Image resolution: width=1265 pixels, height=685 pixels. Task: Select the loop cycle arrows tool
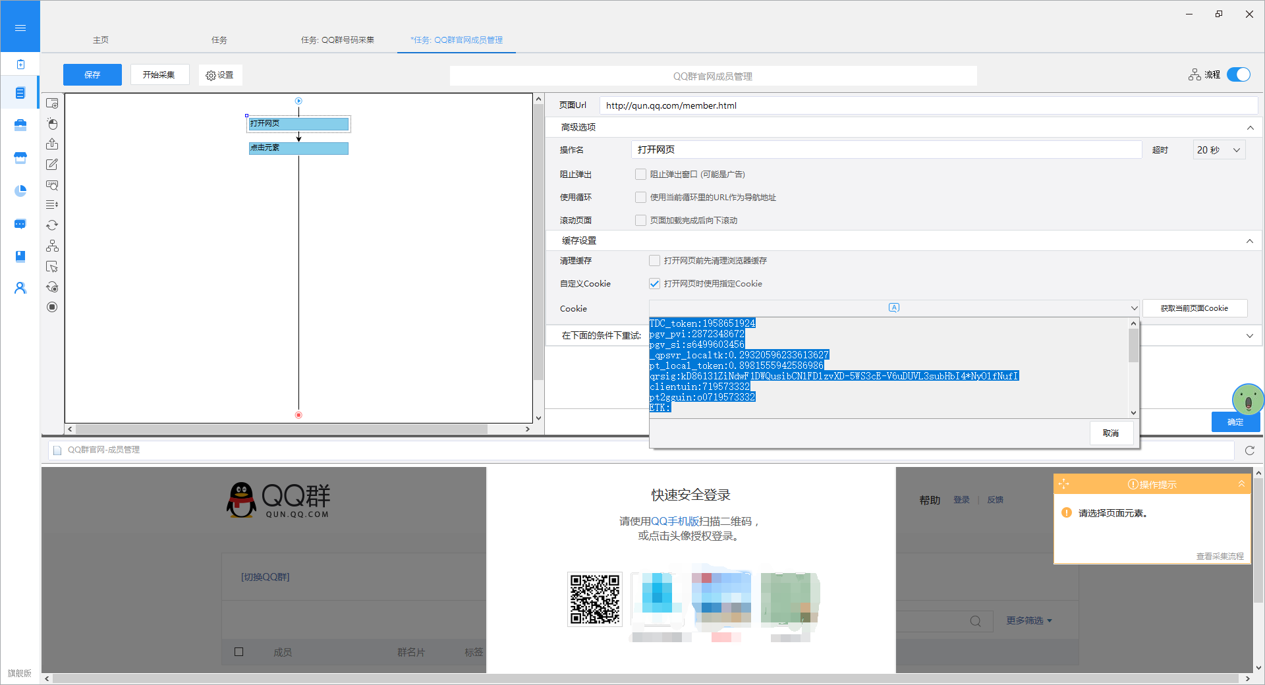click(x=52, y=225)
